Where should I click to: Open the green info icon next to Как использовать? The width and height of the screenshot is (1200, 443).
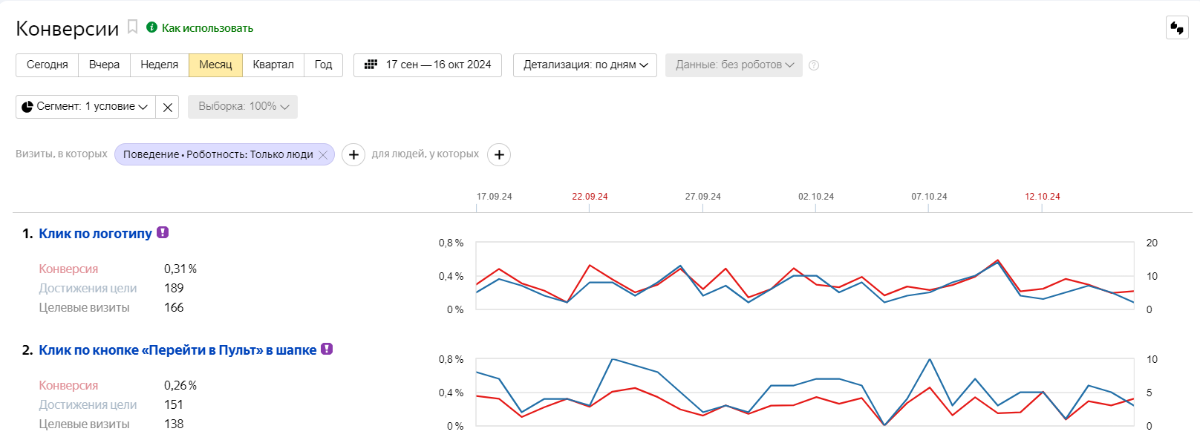tap(151, 27)
